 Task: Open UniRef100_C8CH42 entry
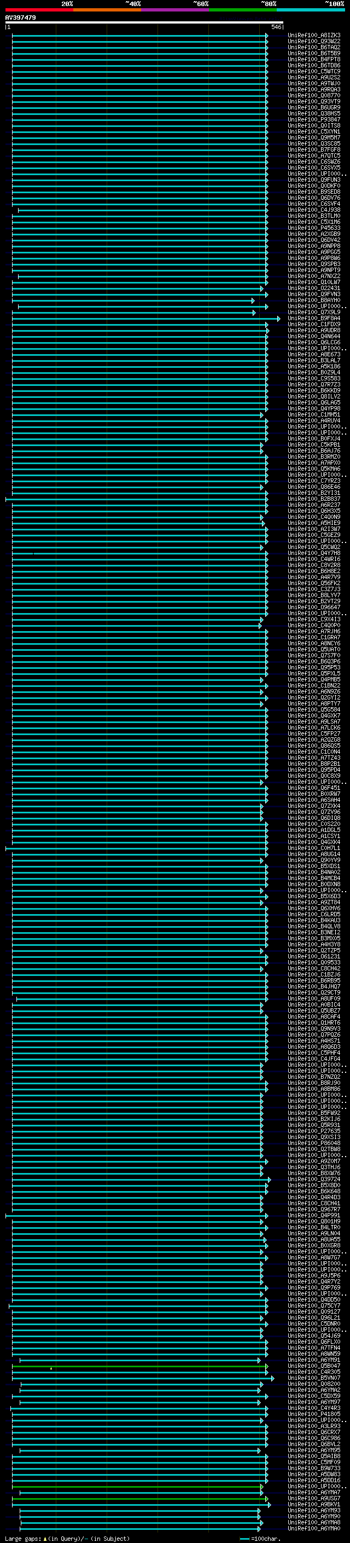point(313,968)
